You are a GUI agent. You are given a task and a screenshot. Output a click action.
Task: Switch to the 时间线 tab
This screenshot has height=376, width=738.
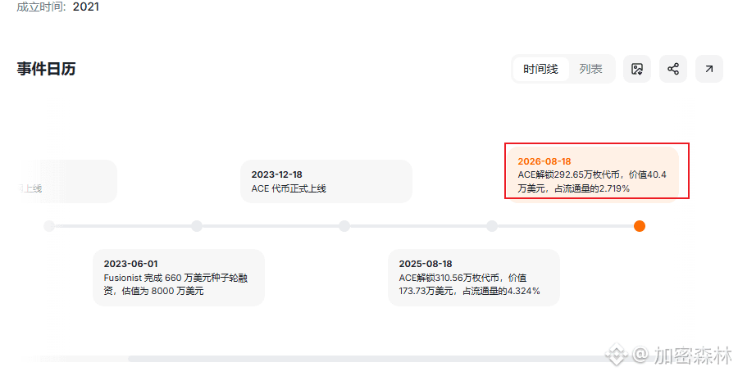(540, 69)
